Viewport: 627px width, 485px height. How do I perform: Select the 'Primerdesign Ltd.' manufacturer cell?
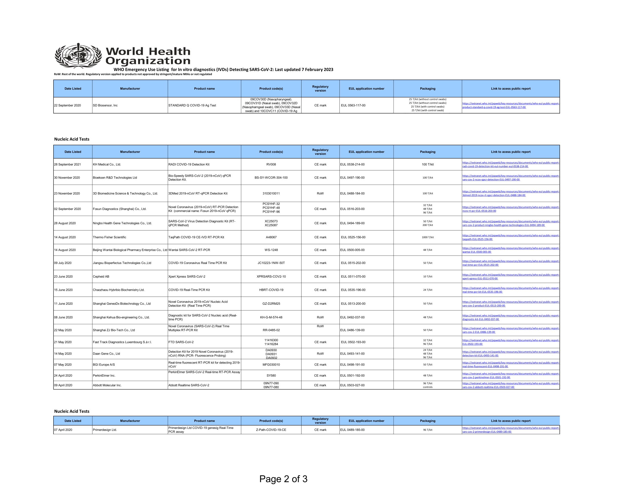coord(130,430)
